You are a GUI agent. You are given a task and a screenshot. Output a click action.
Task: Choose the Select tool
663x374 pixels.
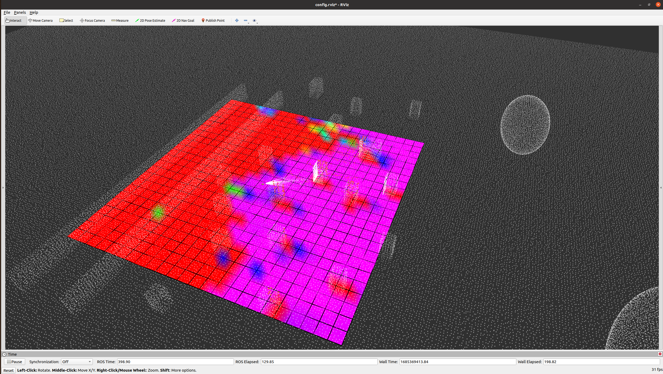66,20
